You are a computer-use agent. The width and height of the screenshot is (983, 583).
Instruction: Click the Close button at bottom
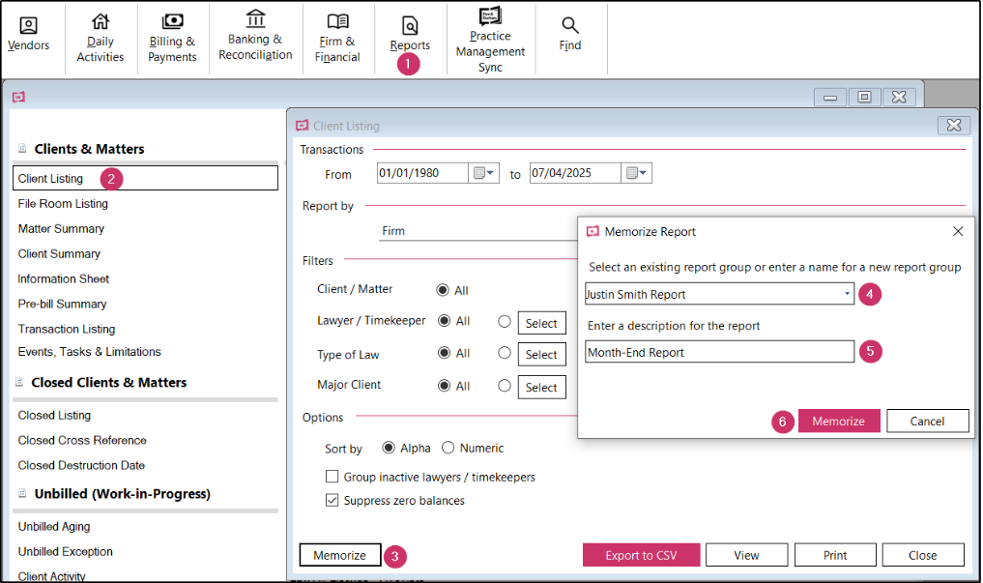(923, 555)
